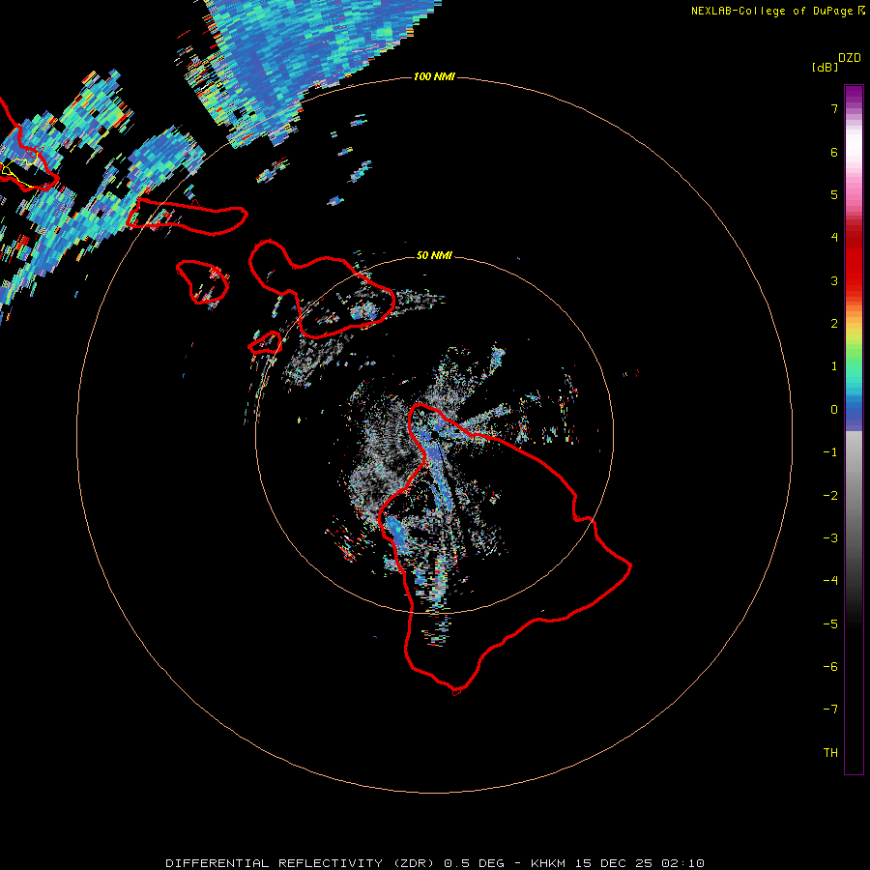The height and width of the screenshot is (870, 870).
Task: Click the -4 tick on the ZDR scale
Action: (x=830, y=581)
